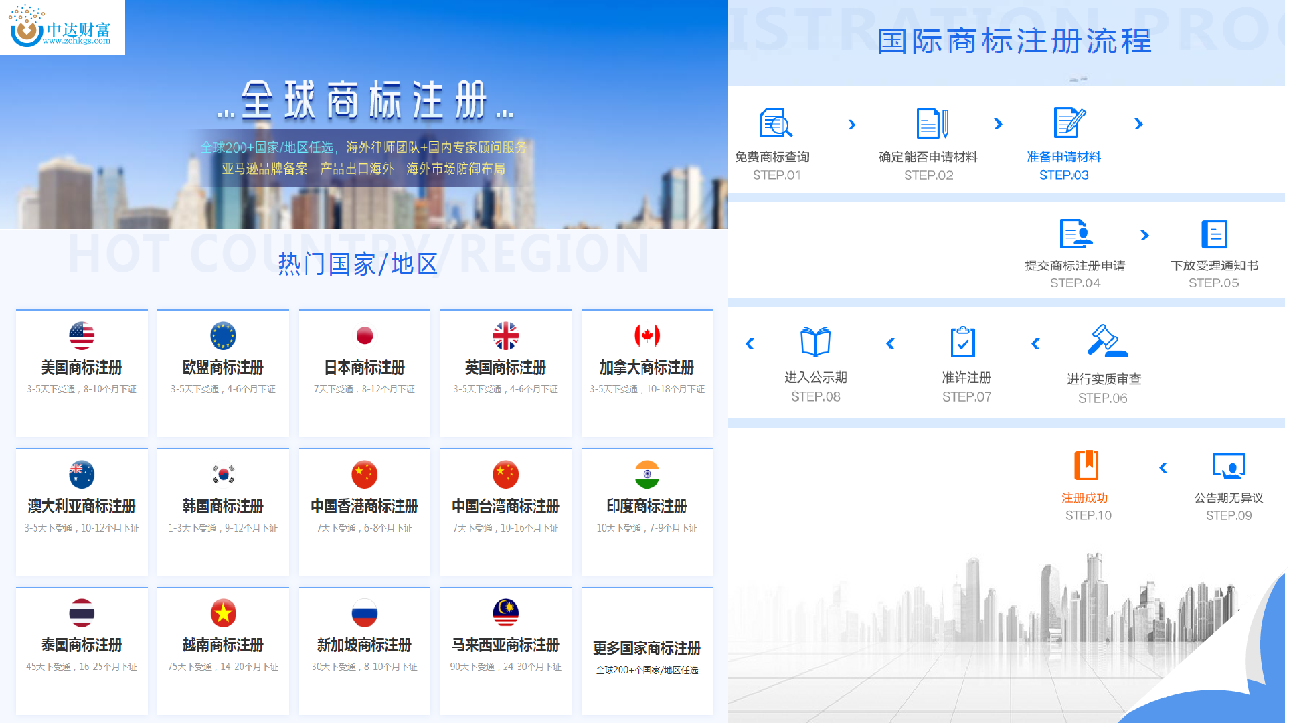Open the 国际商标注册流程 title

tap(1015, 42)
